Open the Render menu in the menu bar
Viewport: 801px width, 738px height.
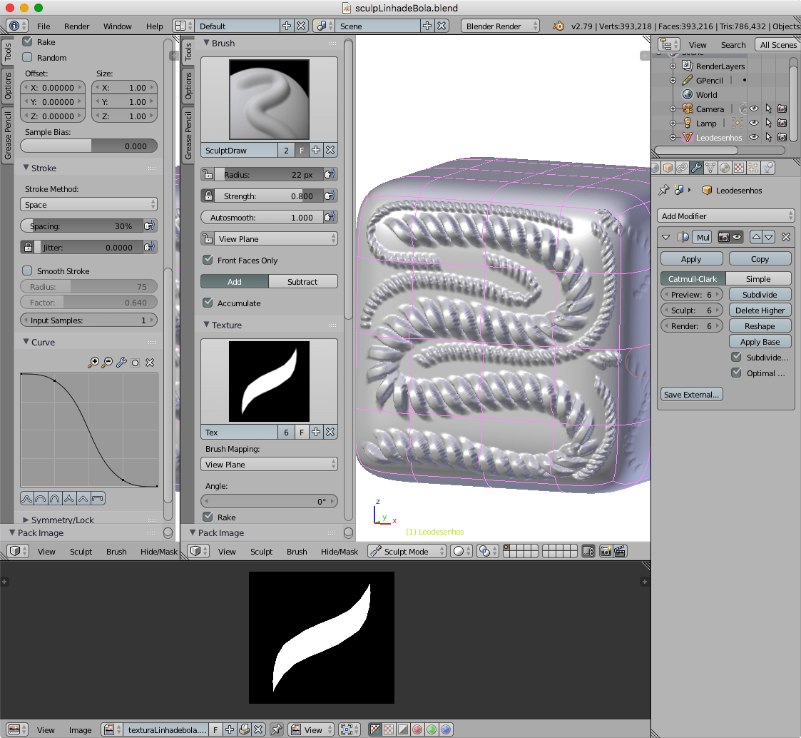pos(76,26)
